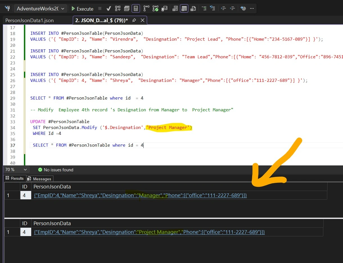Open the JSON link showing "Project Manager"
Image resolution: width=343 pixels, height=263 pixels.
pyautogui.click(x=149, y=232)
